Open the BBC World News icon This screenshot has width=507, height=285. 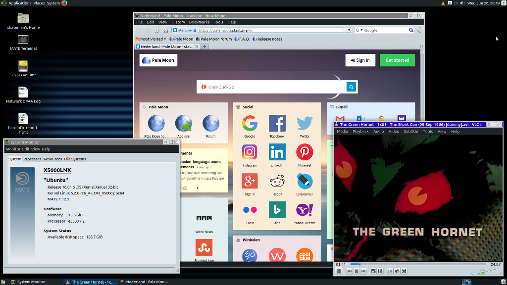point(204,218)
